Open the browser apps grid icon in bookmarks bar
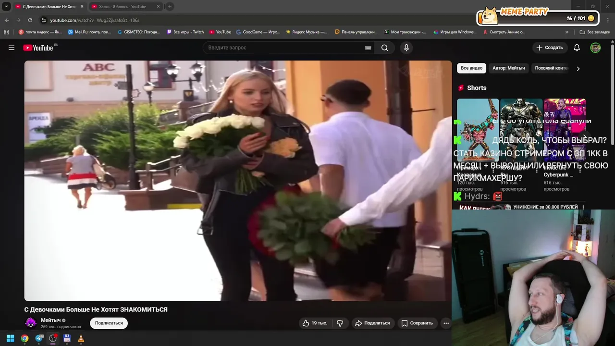This screenshot has height=346, width=615. tap(6, 32)
